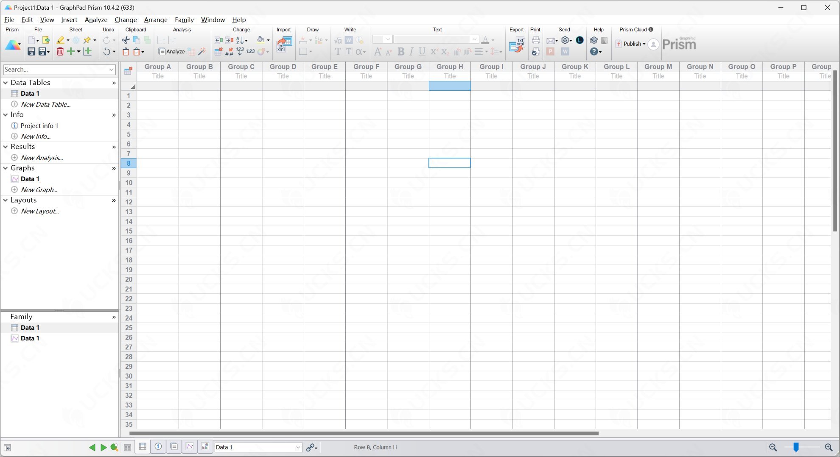Click the Print printer icon

coord(536,40)
